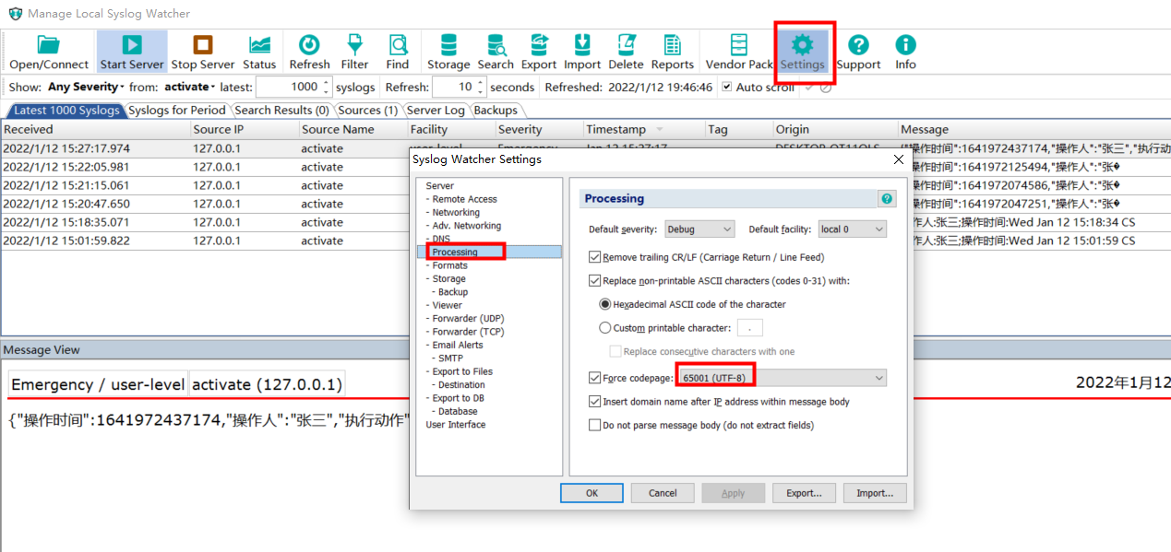Sort by Source IP column header
Viewport: 1171px width, 552px height.
click(x=244, y=130)
